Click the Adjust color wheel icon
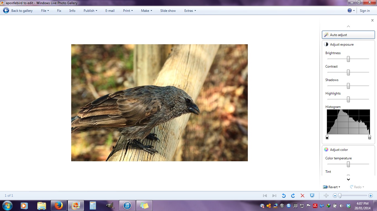 326,149
